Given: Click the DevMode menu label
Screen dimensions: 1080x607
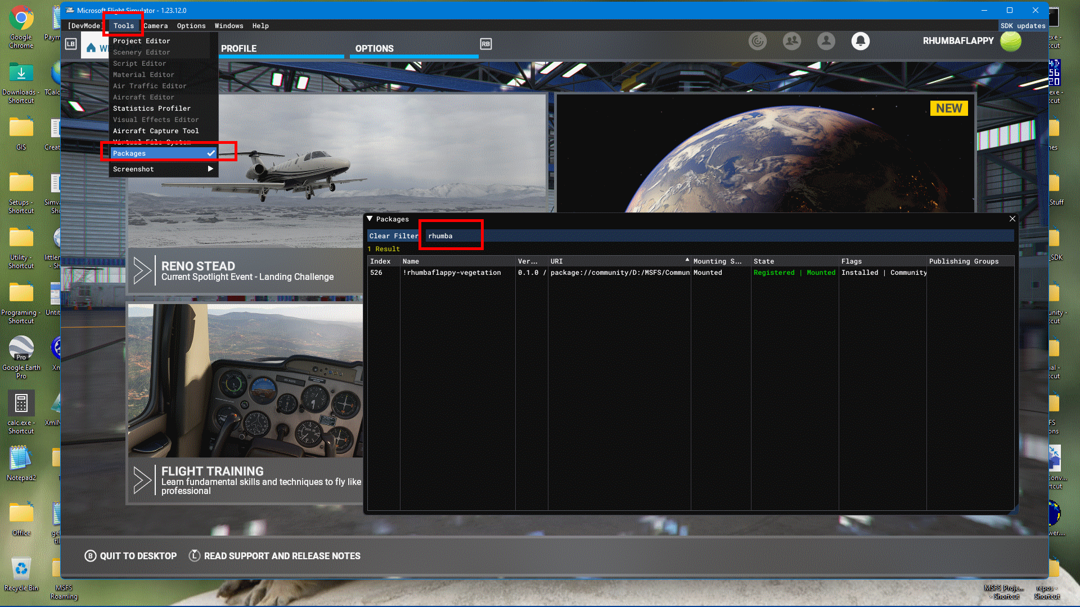Looking at the screenshot, I should [84, 26].
